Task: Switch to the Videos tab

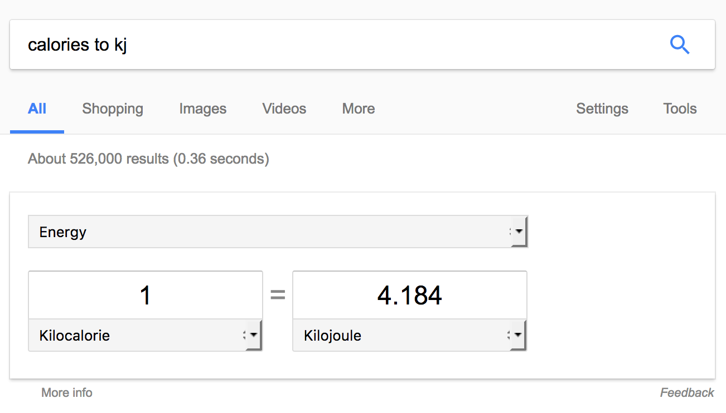Action: pyautogui.click(x=284, y=109)
